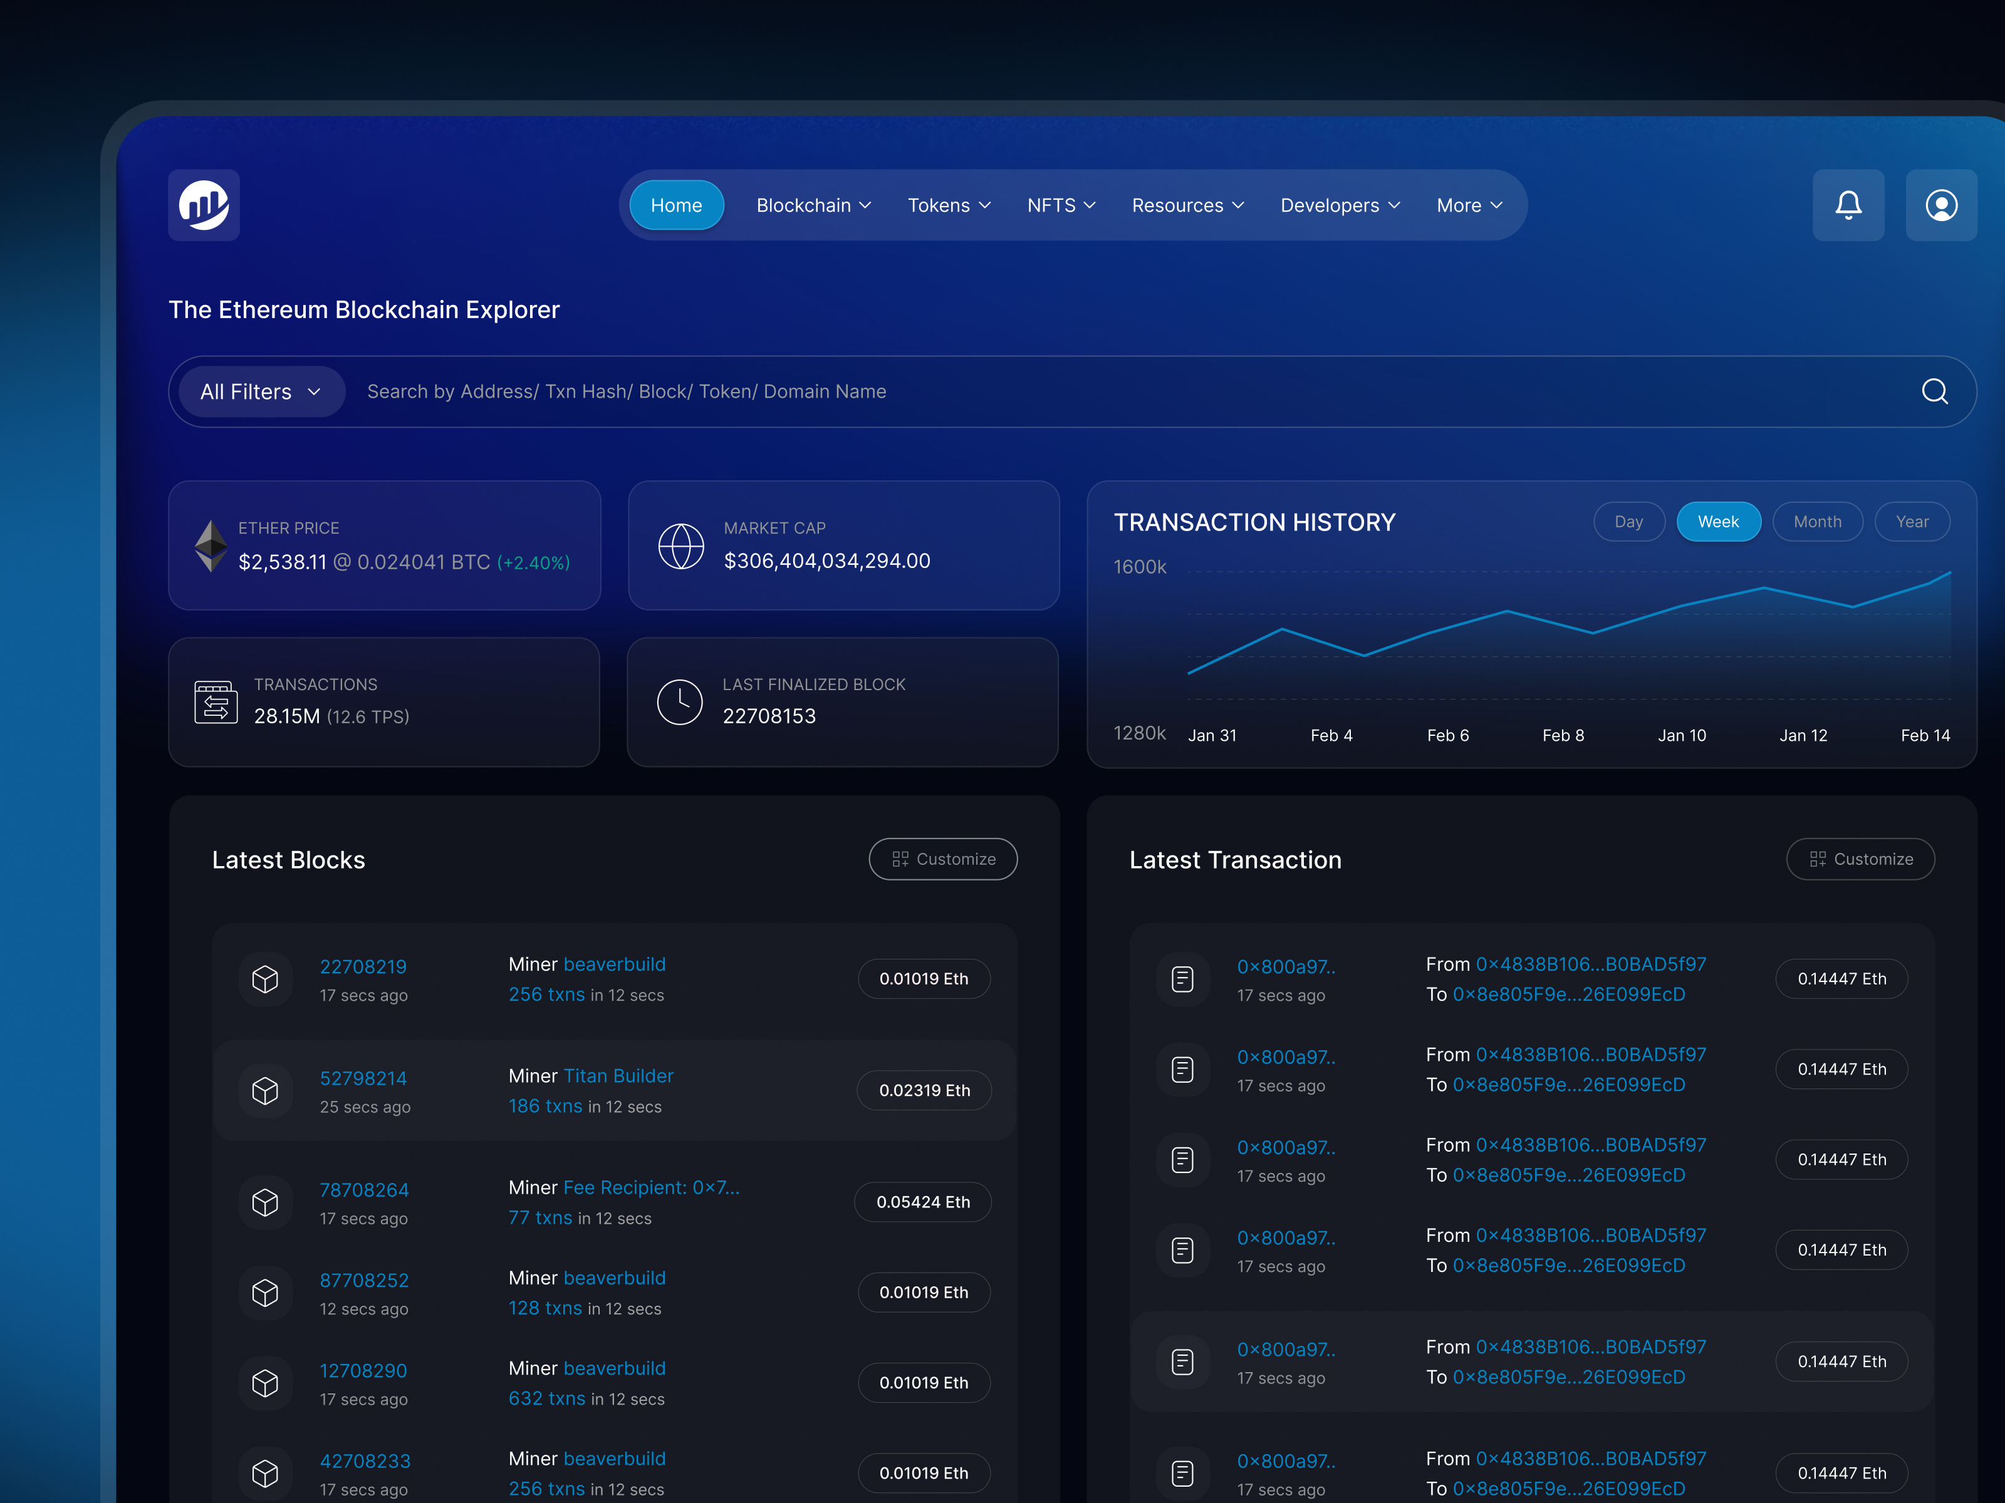Click cube icon for block 78708264
Viewport: 2005px width, 1503px height.
[x=264, y=1202]
